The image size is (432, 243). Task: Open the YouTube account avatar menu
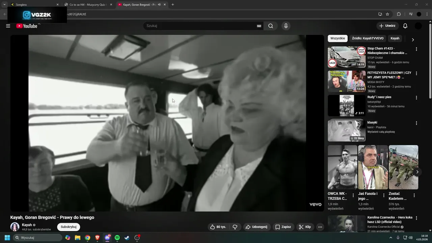pos(418,26)
